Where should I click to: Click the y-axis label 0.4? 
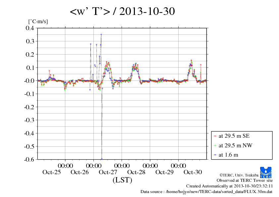[30, 28]
